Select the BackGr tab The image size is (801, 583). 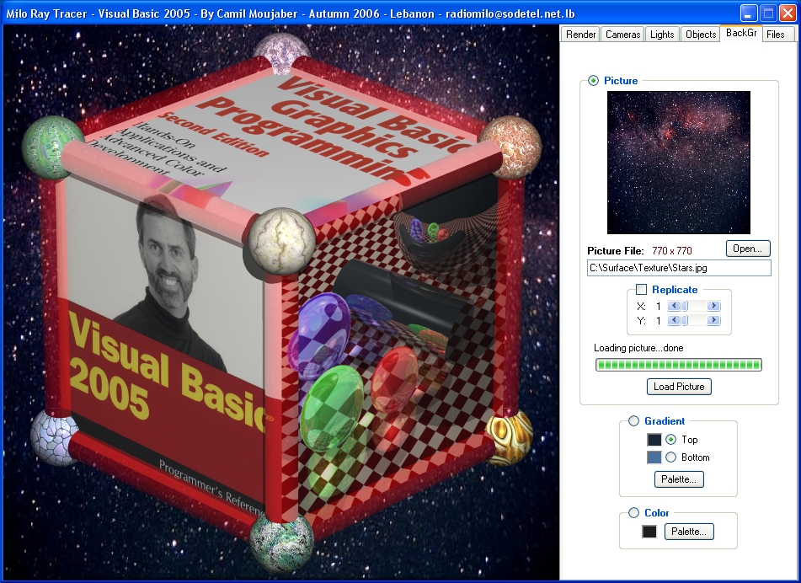740,33
